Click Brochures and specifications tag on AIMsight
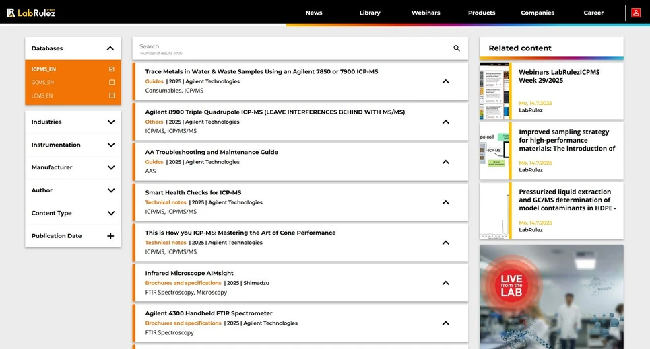650x349 pixels. tap(183, 283)
